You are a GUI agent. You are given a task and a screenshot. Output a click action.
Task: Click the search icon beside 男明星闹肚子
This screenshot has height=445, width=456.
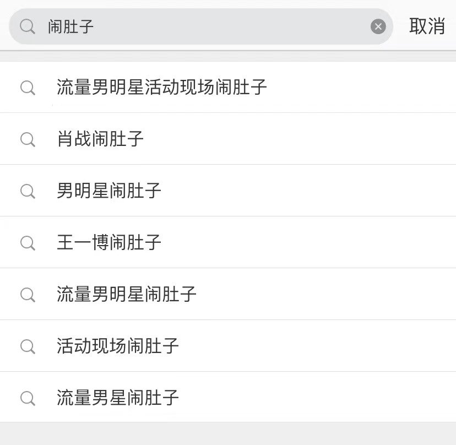28,191
